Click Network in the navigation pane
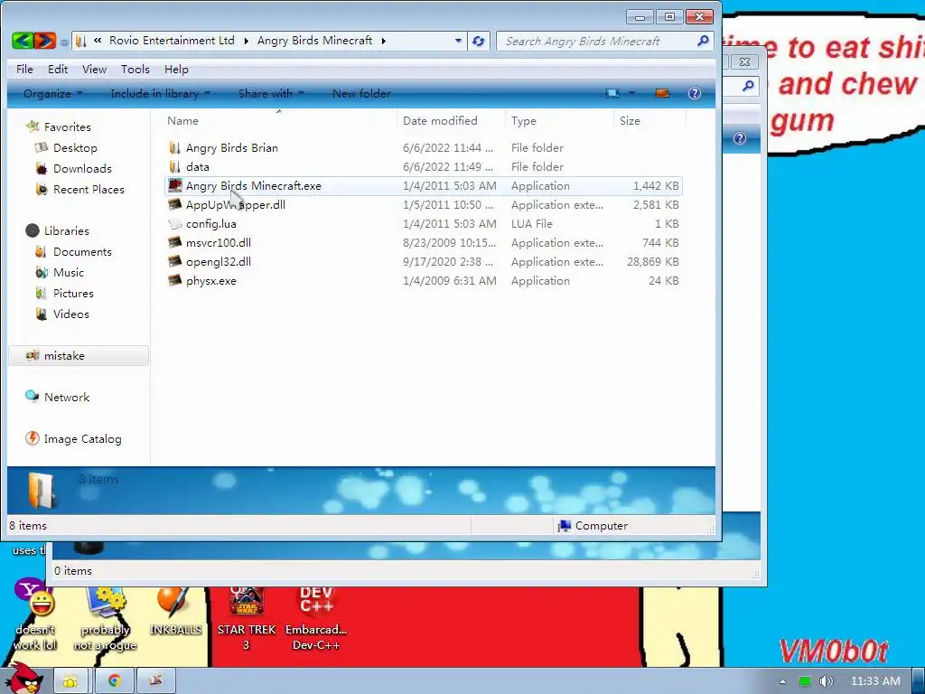 coord(57,397)
